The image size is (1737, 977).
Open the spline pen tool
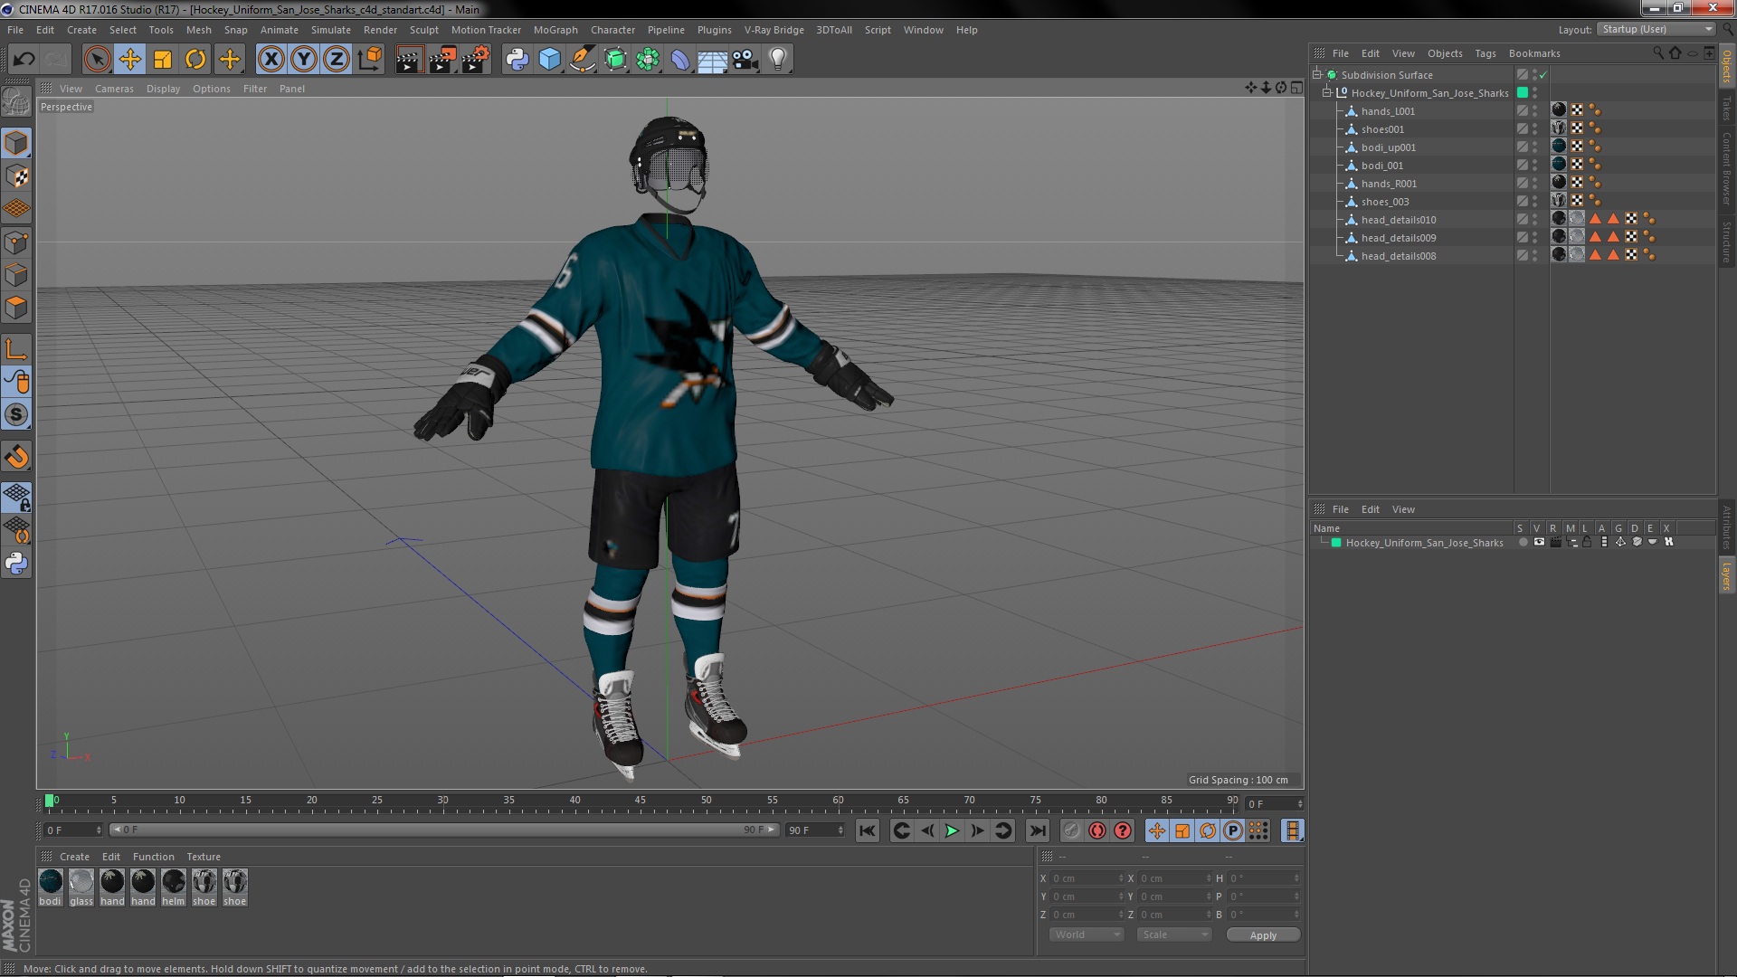coord(583,60)
